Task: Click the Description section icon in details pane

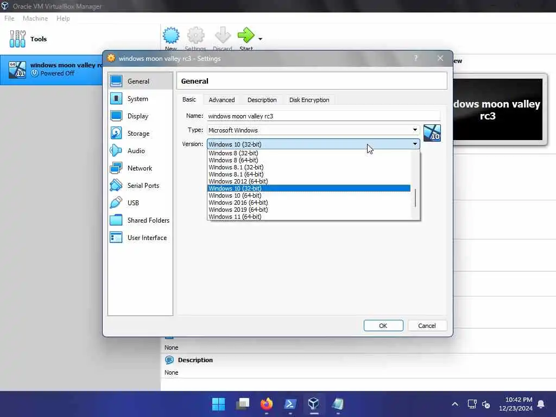Action: 169,360
